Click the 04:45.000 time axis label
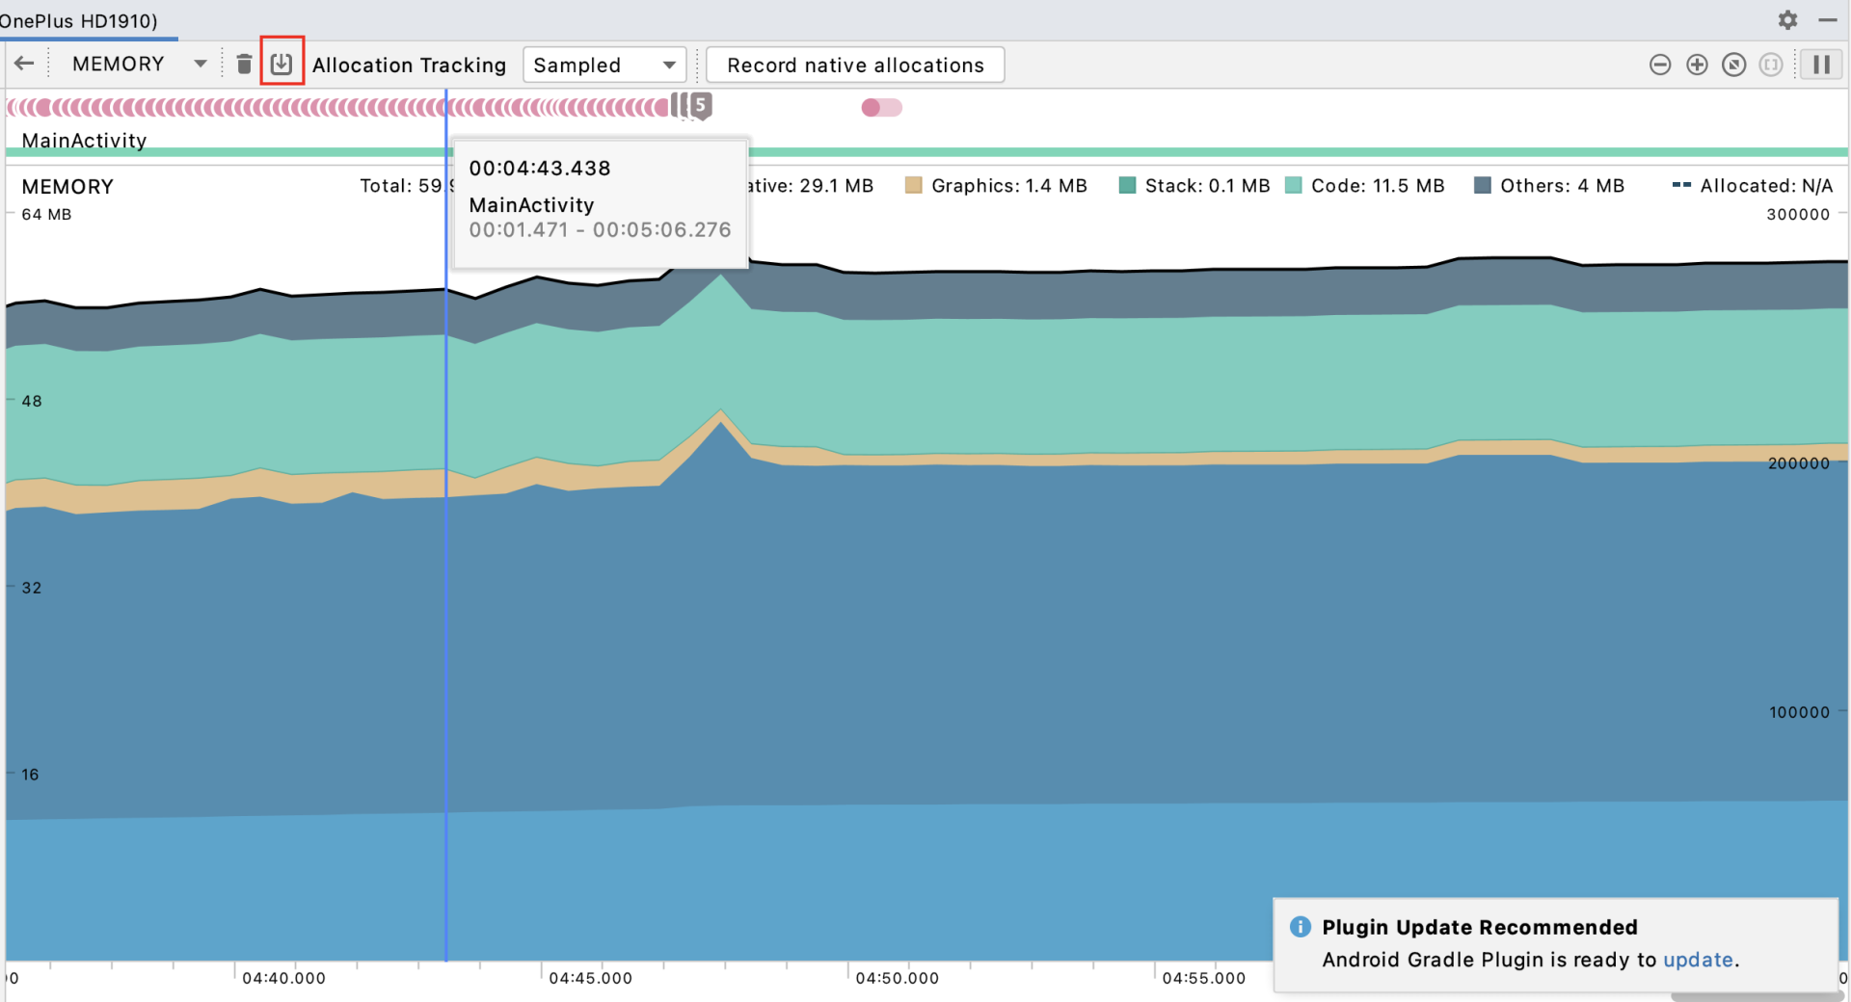Image resolution: width=1851 pixels, height=1002 pixels. pos(590,978)
